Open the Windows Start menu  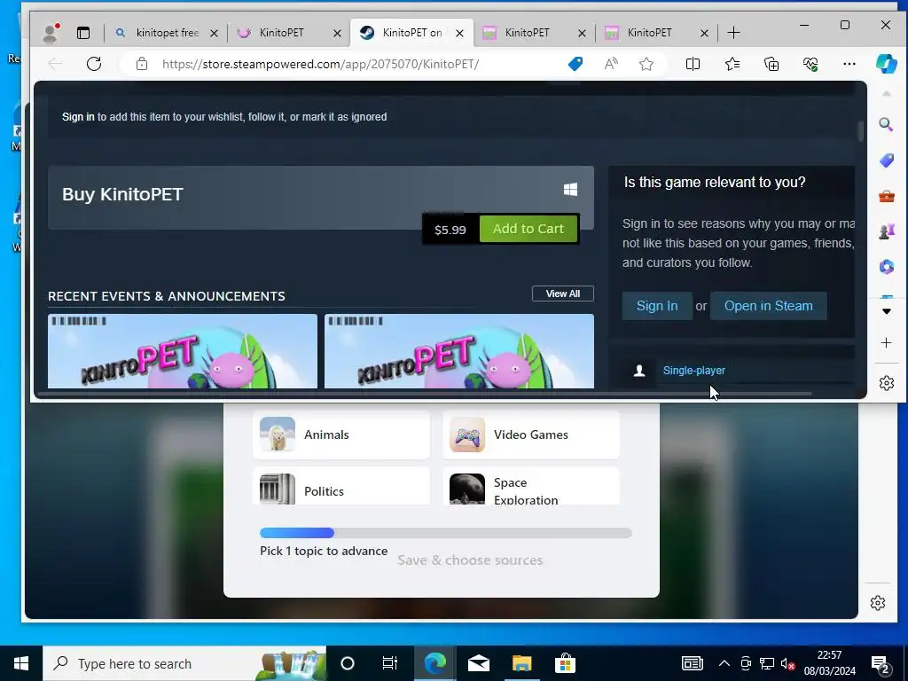[21, 663]
